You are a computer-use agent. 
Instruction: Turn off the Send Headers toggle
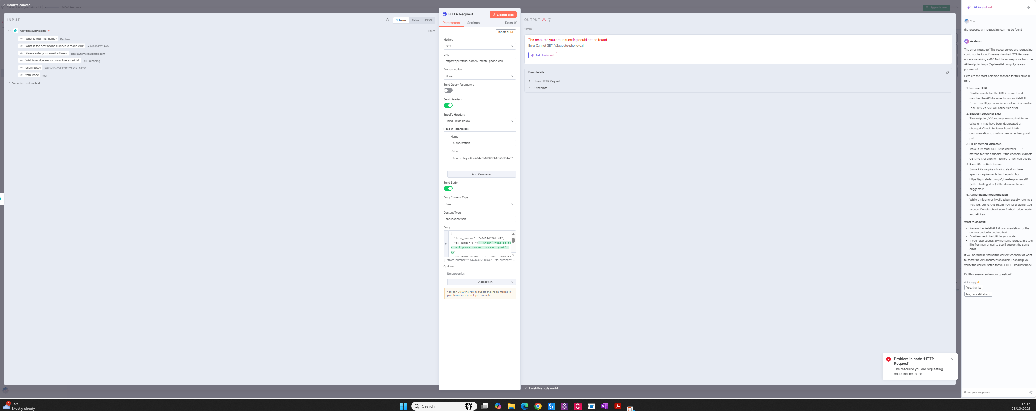coord(448,105)
